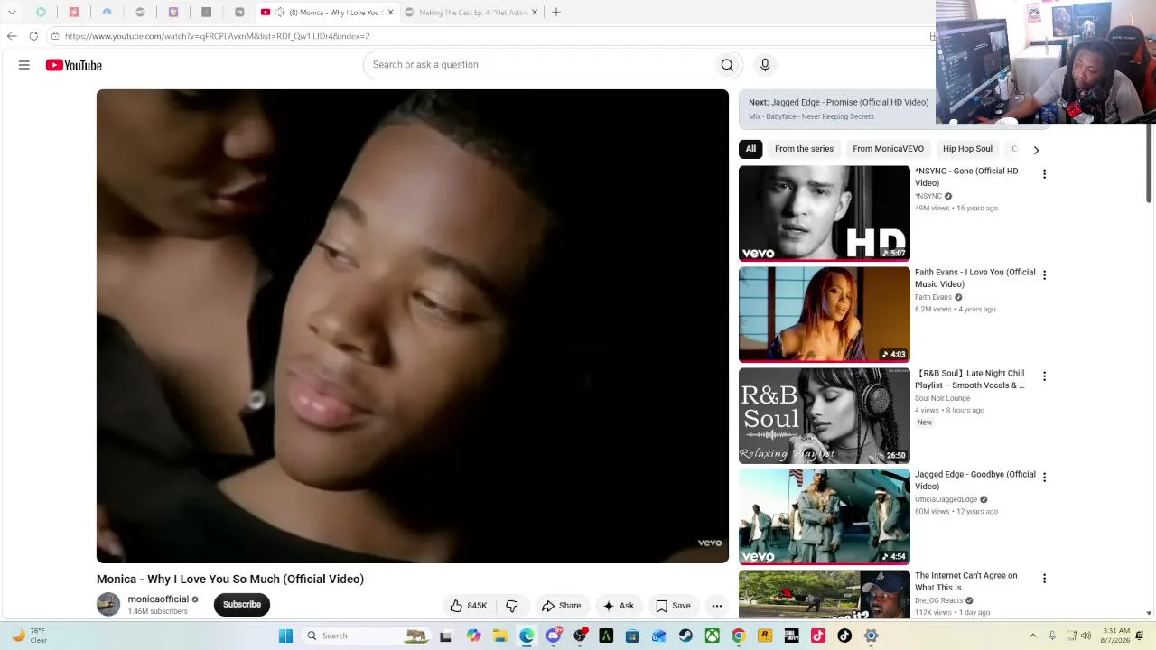Open Copilot from the taskbar
1156x650 pixels.
point(473,636)
